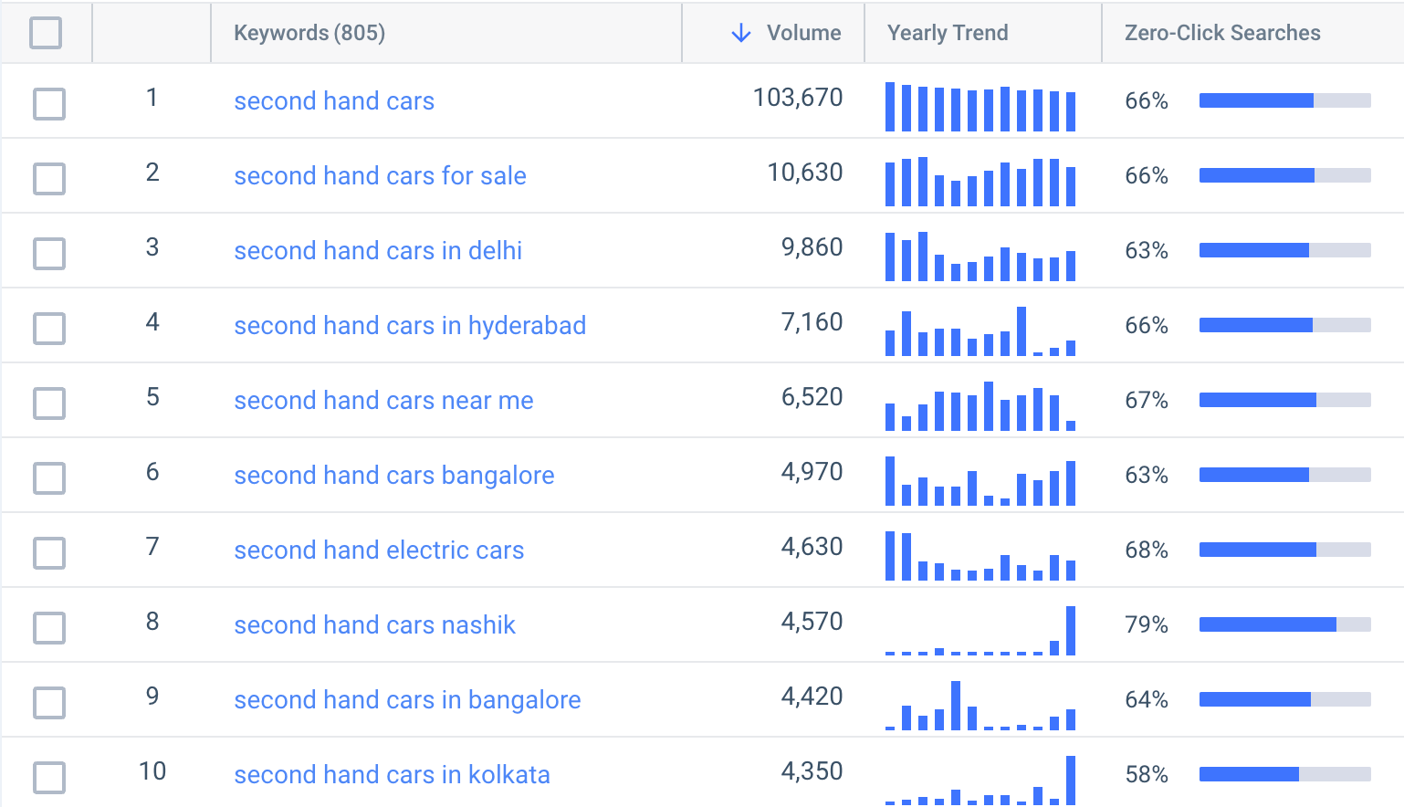Open the keyword 'second hand cars in hyderabad'
The width and height of the screenshot is (1404, 807).
410,325
